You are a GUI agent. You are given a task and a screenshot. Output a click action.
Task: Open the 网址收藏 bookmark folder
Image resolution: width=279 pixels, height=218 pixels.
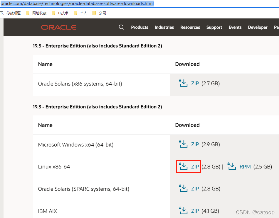coord(36,13)
